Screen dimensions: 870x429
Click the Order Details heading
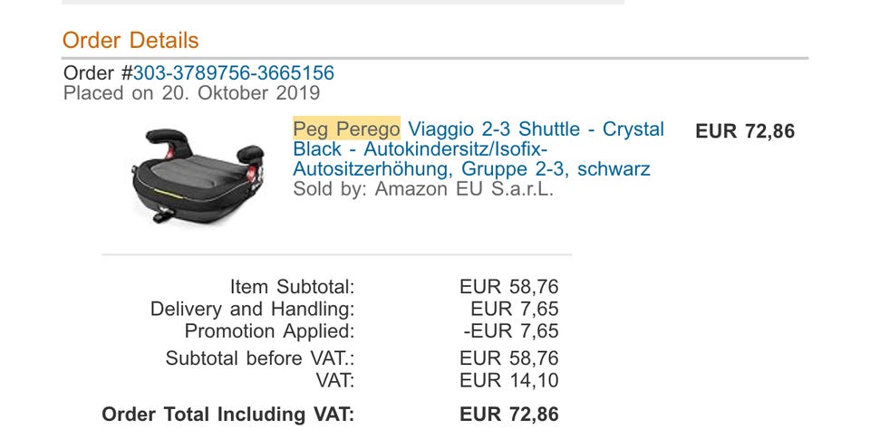point(130,41)
